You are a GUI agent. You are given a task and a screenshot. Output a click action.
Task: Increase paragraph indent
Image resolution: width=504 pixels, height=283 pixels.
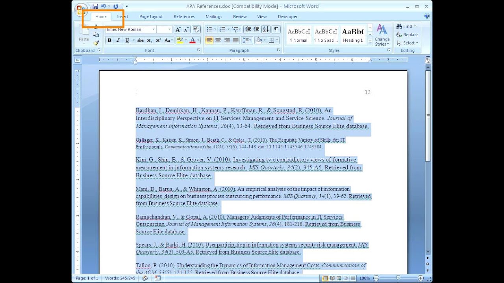tap(256, 29)
